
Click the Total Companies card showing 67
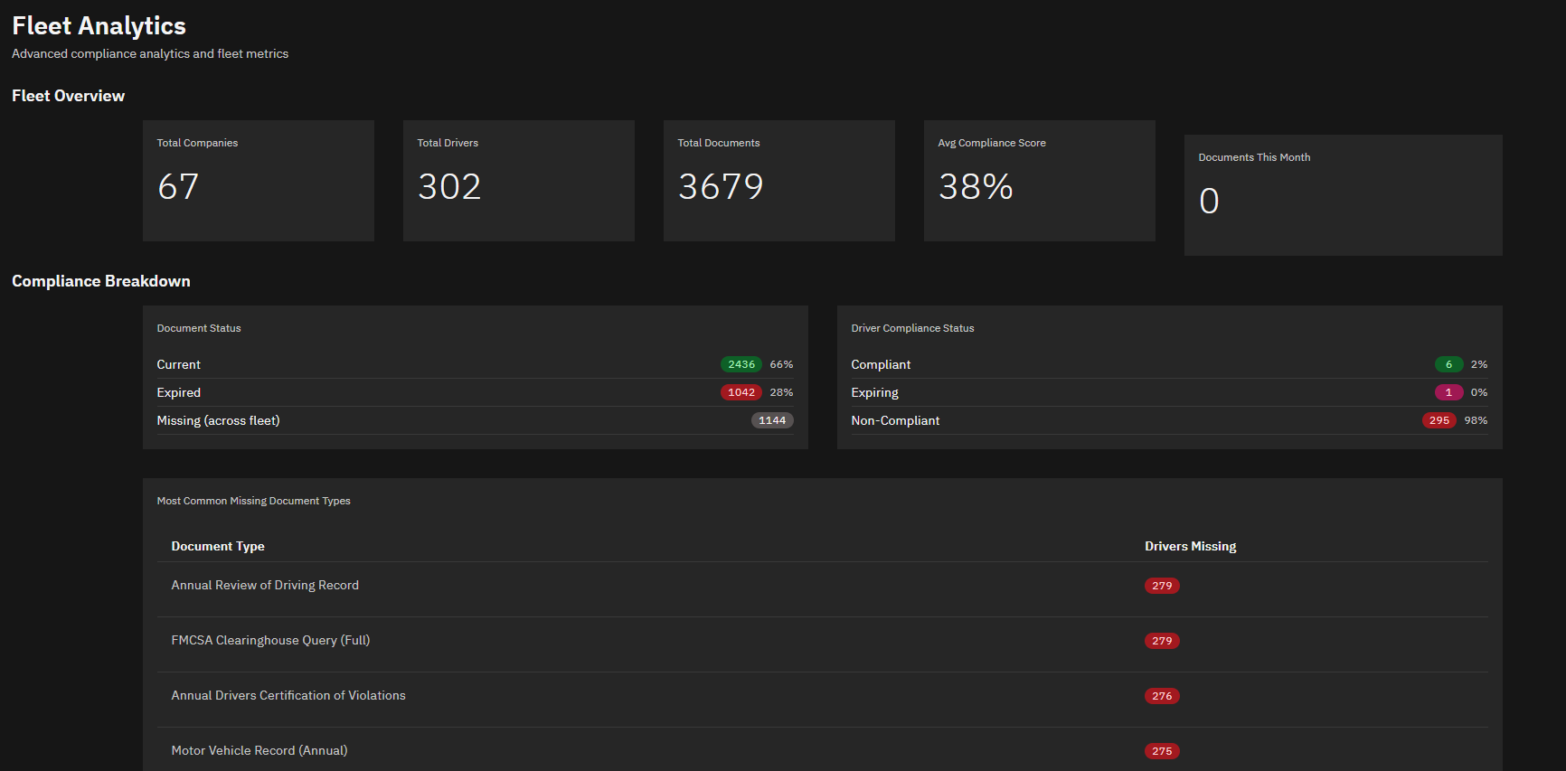259,181
